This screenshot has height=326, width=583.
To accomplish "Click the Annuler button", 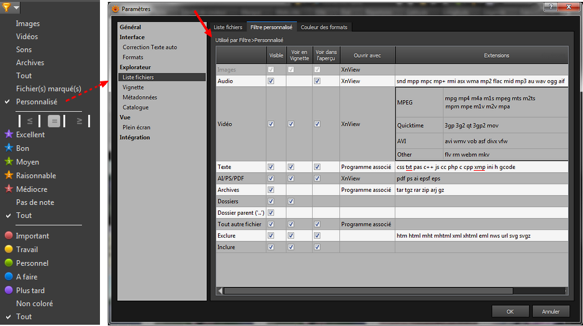I will (x=551, y=312).
